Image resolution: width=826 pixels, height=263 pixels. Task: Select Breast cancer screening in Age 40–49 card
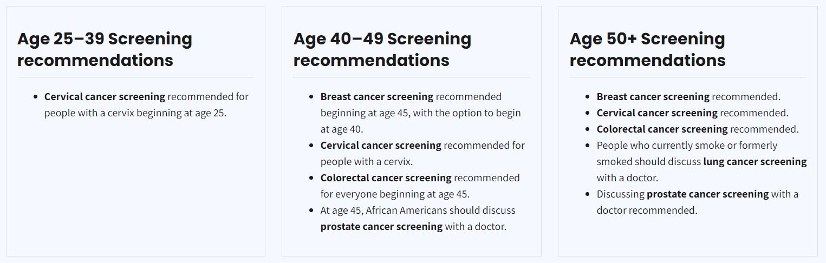click(x=377, y=97)
